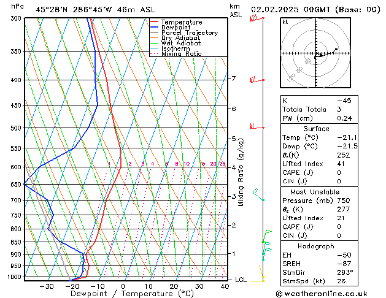This screenshot has height=298, width=386.
Task: Click the "CAPE (J)" label under Surface
Action: (x=298, y=172)
